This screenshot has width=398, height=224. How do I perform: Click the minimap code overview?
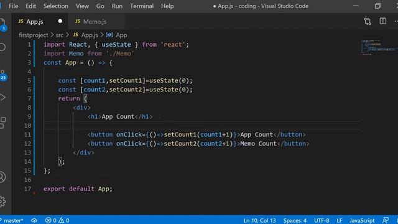(x=379, y=47)
